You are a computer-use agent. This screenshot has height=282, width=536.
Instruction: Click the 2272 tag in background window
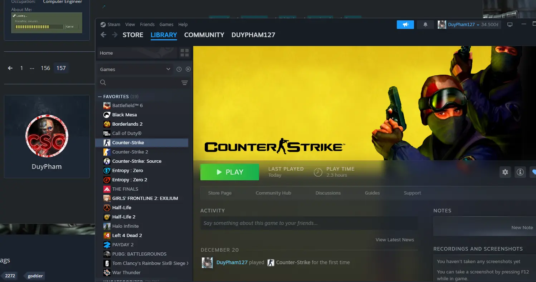tap(9, 276)
